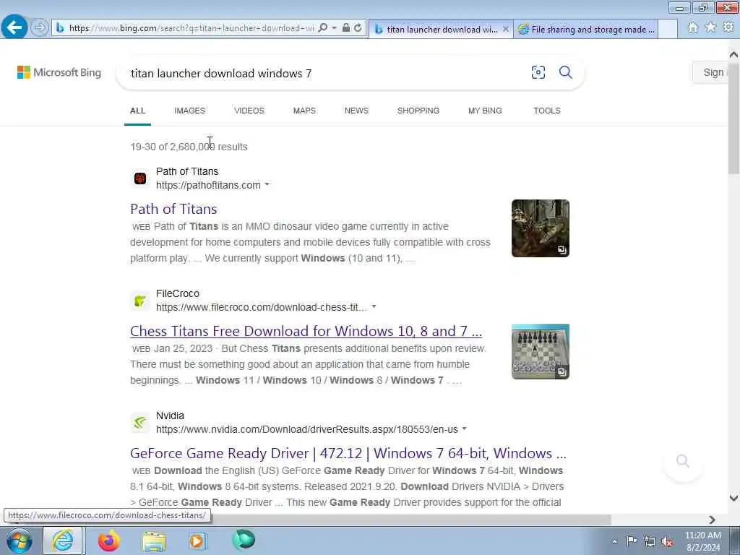
Task: Open GeForce Game Ready Driver link
Action: coord(348,454)
